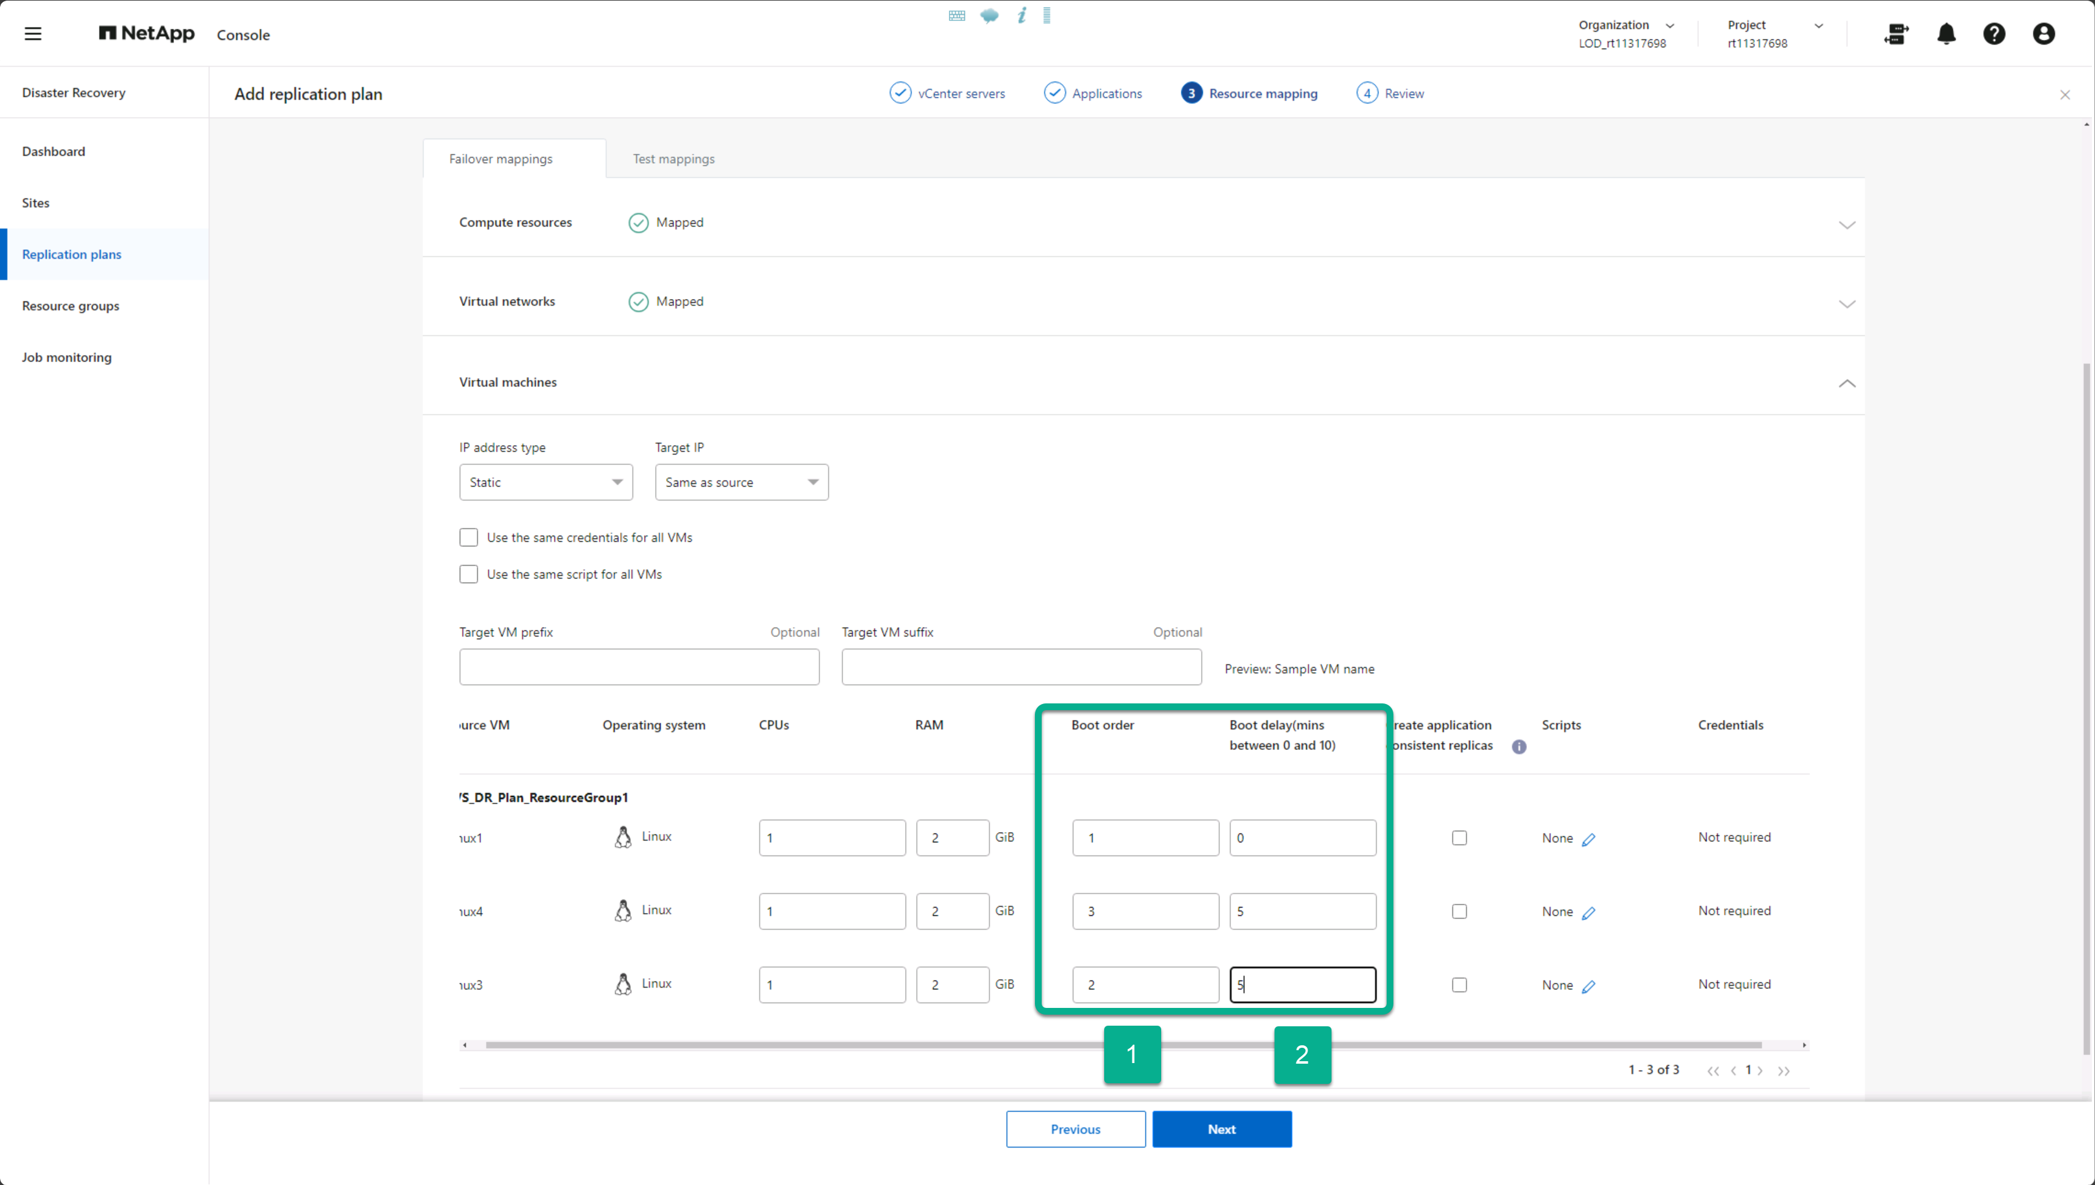Viewport: 2095px width, 1185px height.
Task: Toggle application consistent replicas for first VM
Action: point(1460,838)
